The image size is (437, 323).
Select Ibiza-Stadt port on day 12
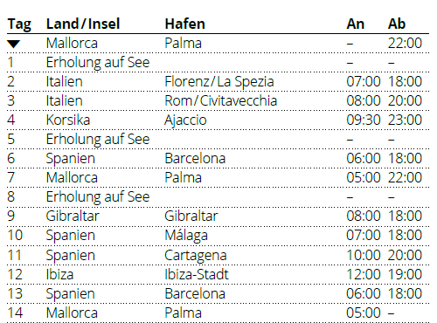pos(197,274)
